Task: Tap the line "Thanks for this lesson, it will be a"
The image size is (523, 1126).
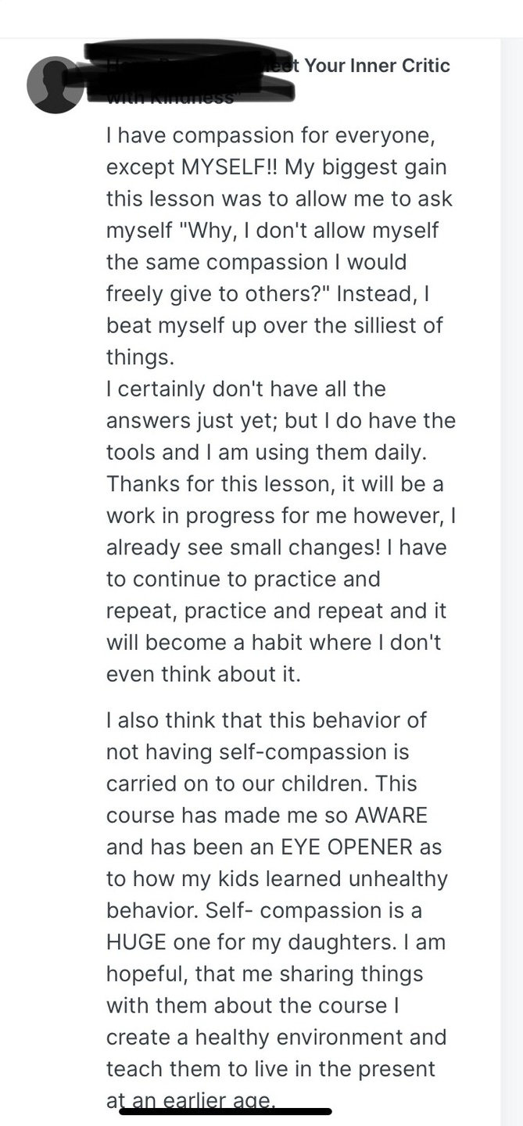Action: [274, 484]
